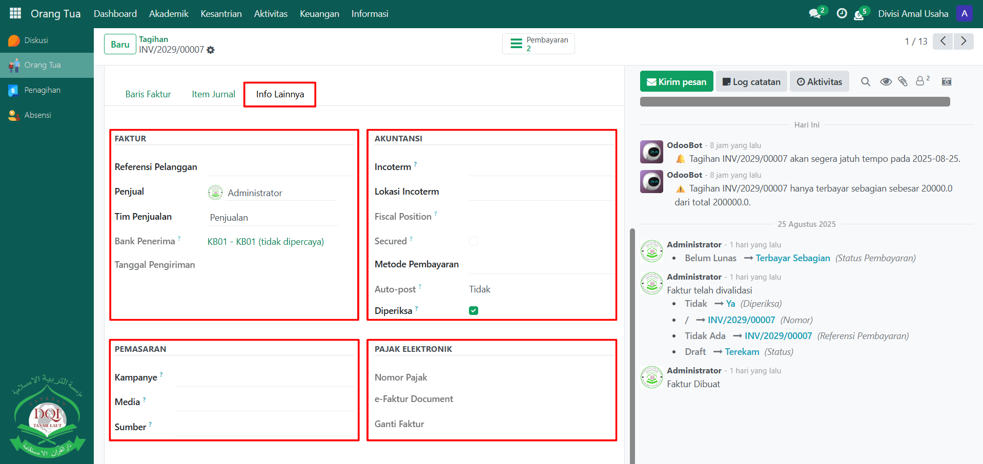The width and height of the screenshot is (983, 464).
Task: Expand the Incoterm dropdown field
Action: [541, 167]
